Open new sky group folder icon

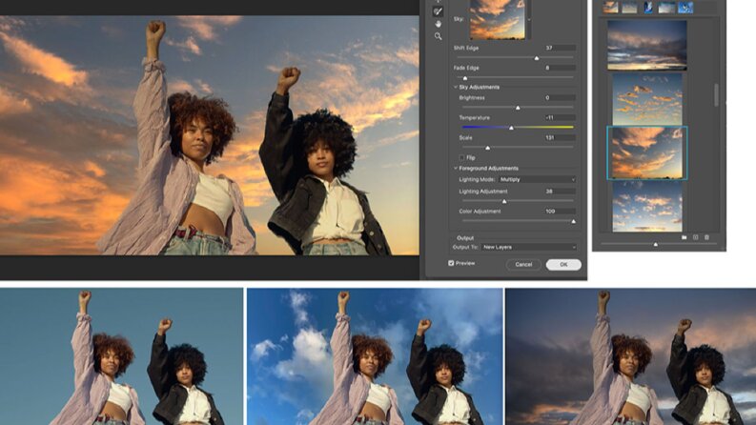click(684, 237)
